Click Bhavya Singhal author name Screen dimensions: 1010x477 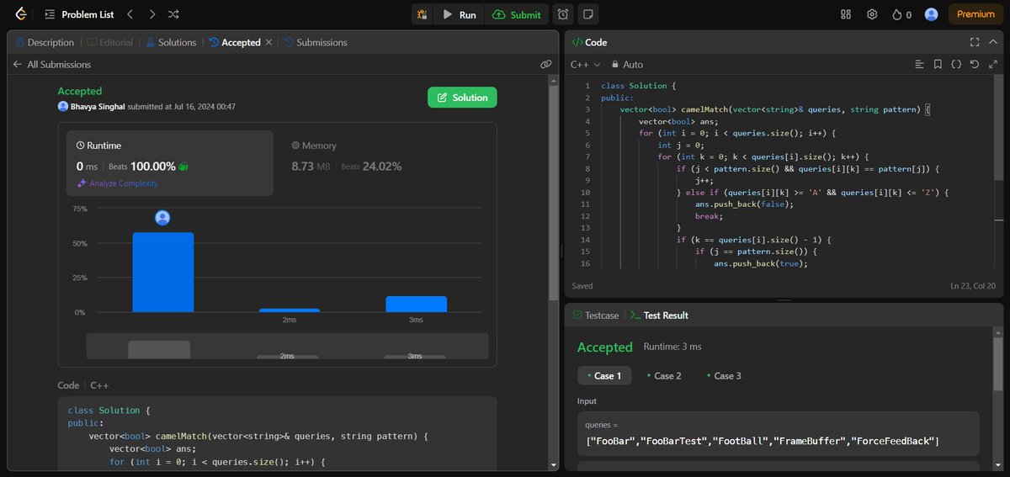(x=98, y=107)
